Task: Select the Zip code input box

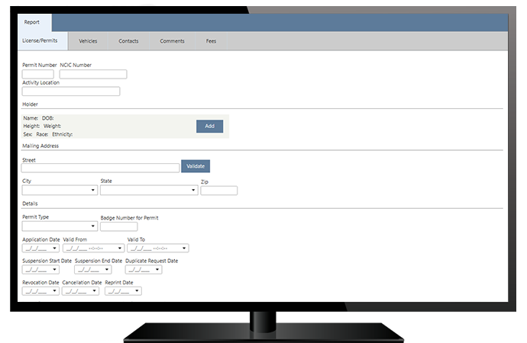Action: pyautogui.click(x=218, y=191)
